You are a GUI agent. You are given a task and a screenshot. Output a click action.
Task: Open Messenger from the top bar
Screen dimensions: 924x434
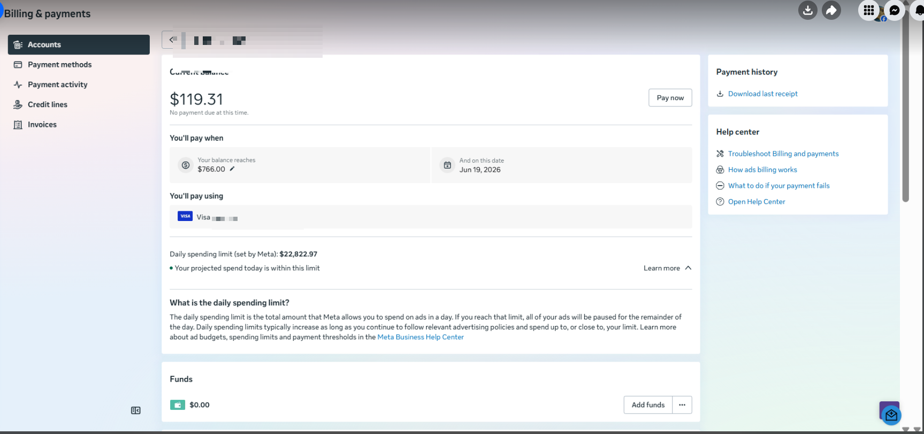[x=895, y=10]
